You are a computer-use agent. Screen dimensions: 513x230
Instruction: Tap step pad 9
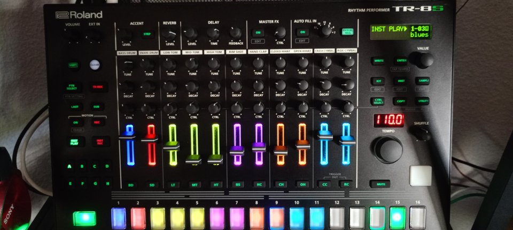pyautogui.click(x=277, y=218)
